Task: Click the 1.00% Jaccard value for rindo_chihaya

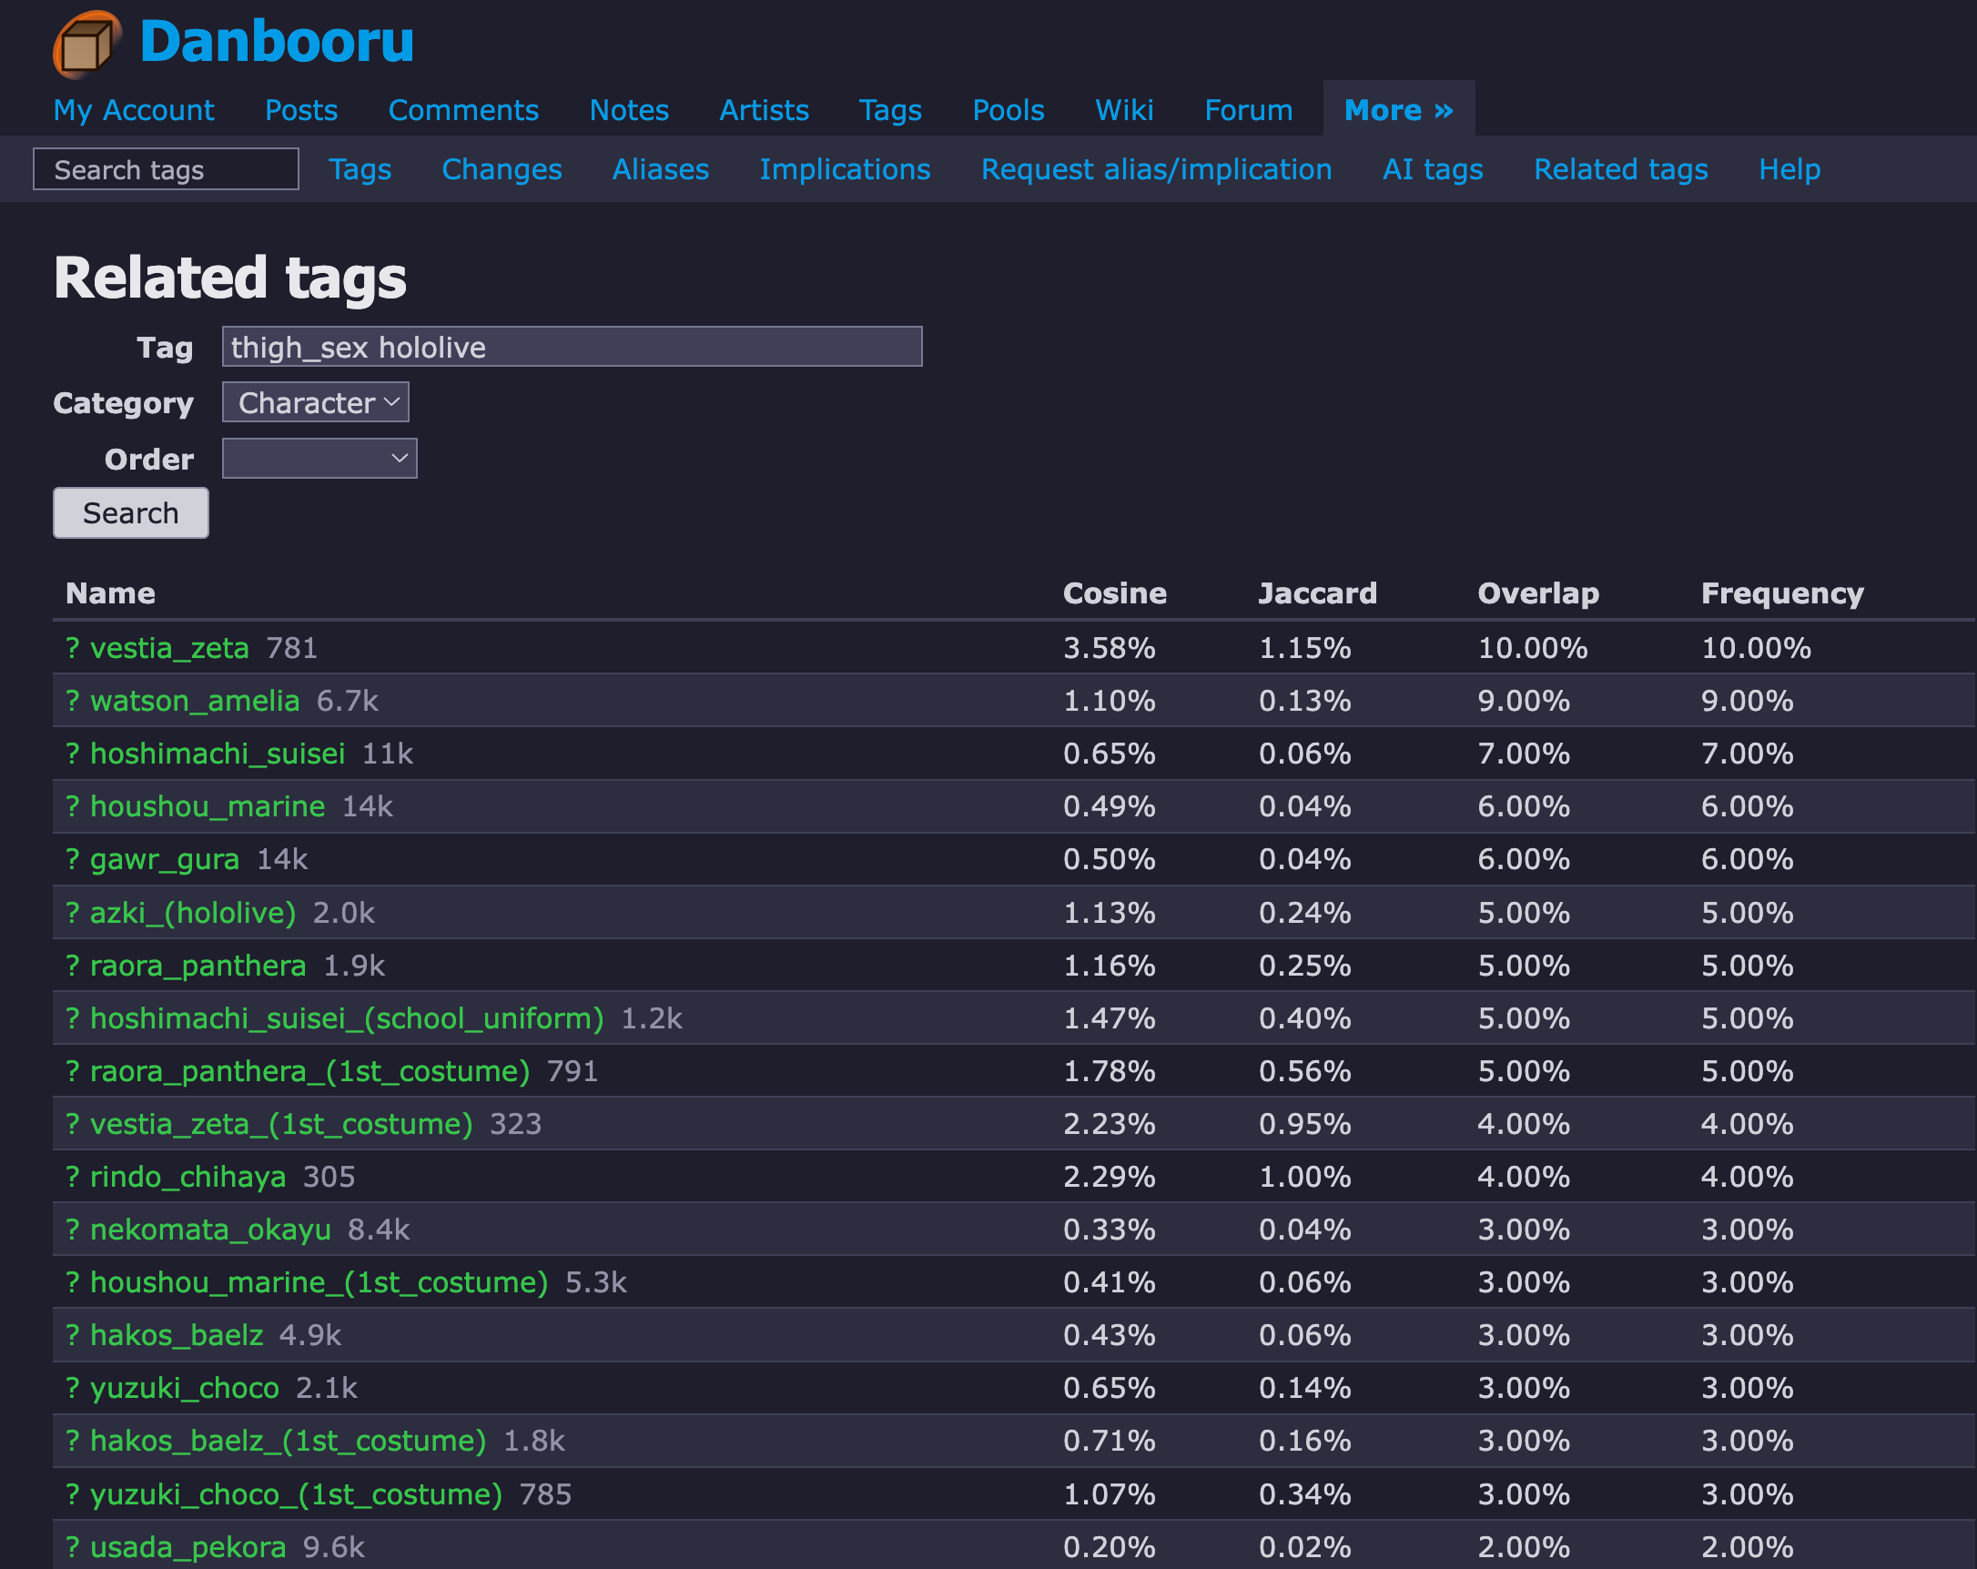Action: pos(1305,1178)
